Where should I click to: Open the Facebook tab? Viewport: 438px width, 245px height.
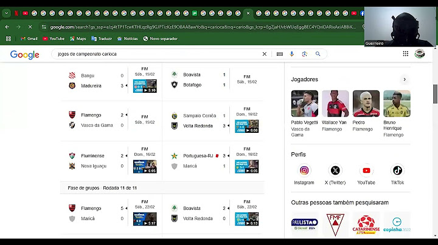[x=362, y=13]
